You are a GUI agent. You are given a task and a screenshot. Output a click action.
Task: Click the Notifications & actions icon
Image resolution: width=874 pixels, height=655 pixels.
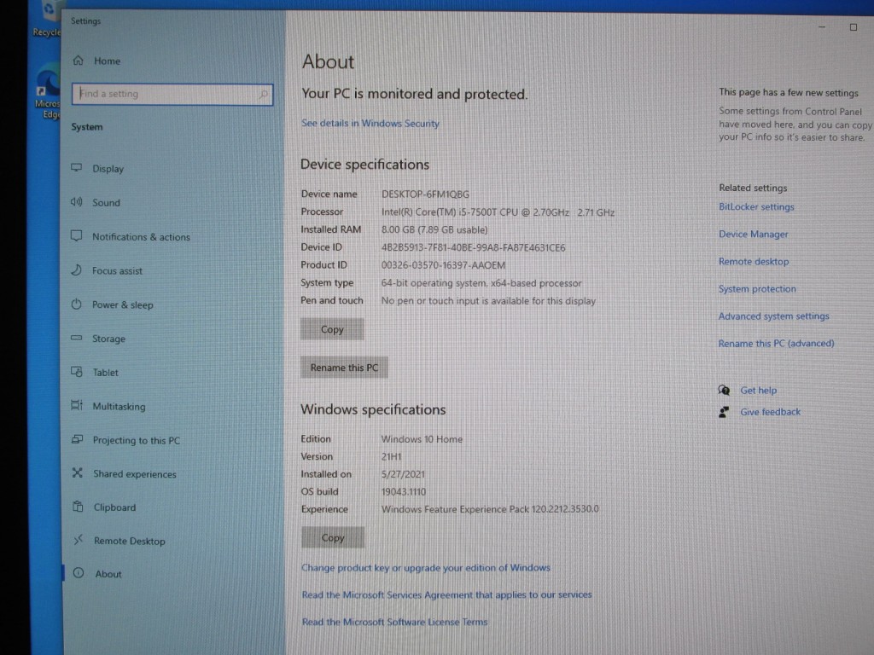click(76, 235)
